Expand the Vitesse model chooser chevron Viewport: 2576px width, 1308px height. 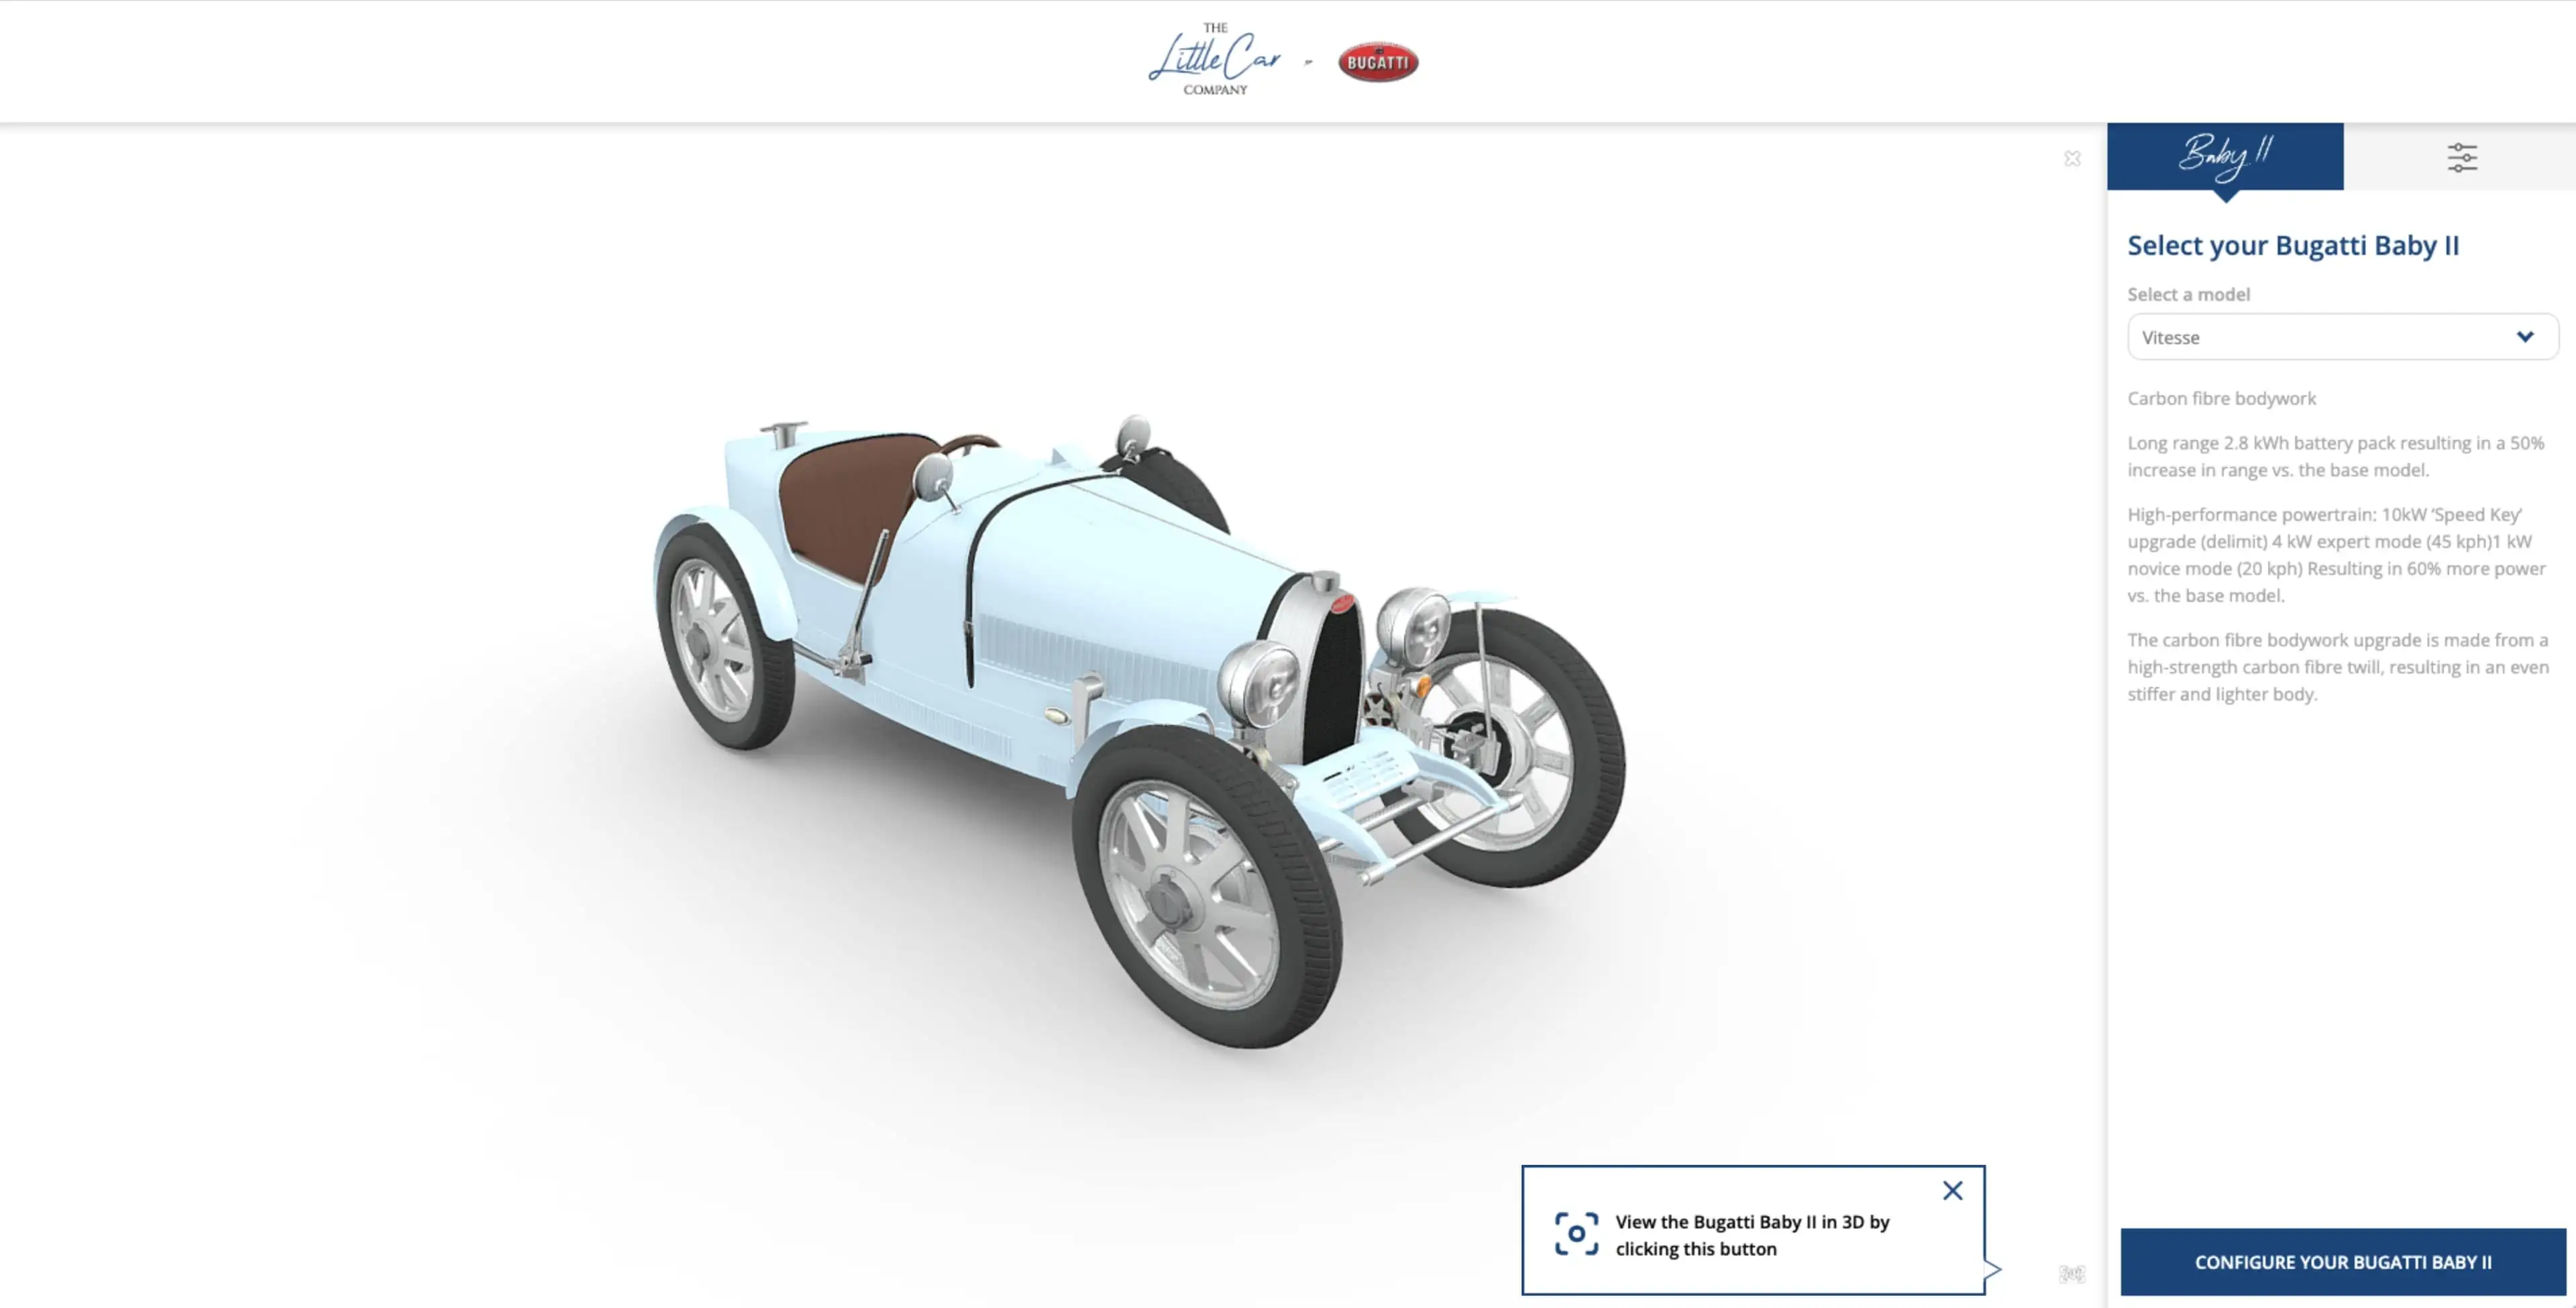click(x=2524, y=337)
